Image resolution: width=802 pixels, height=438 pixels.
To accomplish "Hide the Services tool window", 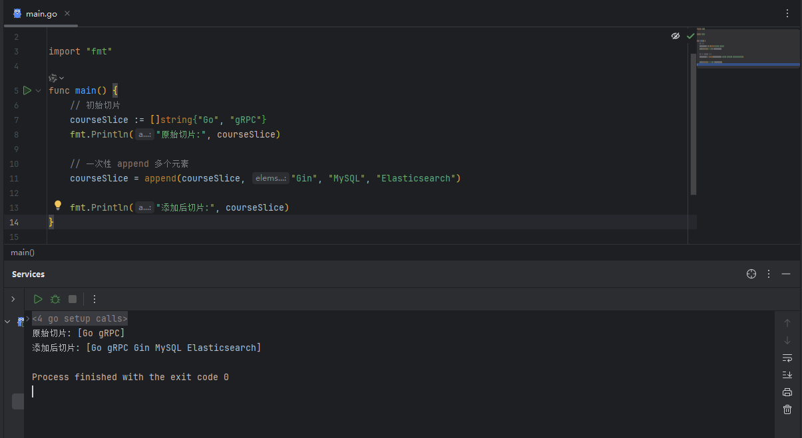I will click(786, 274).
